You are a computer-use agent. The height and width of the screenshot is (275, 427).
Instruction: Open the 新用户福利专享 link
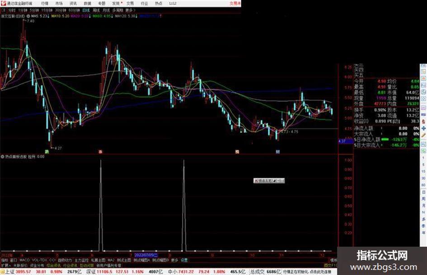pyautogui.click(x=108, y=265)
